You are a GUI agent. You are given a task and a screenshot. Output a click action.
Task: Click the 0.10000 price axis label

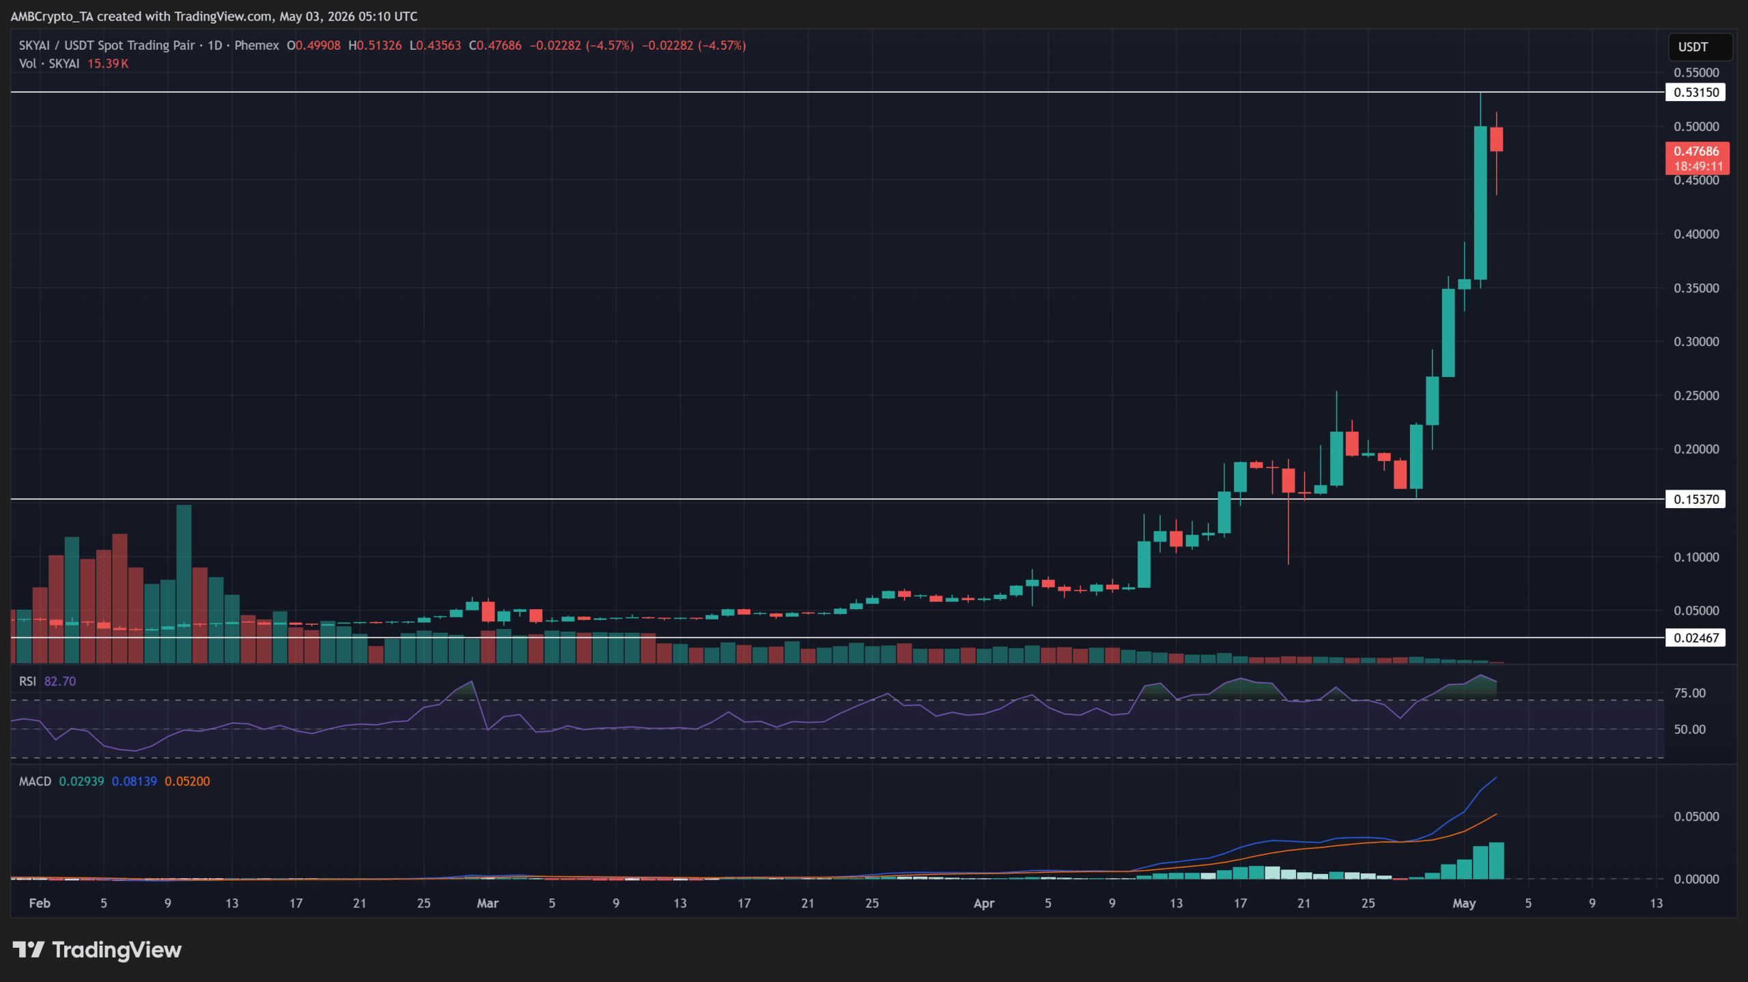[x=1696, y=557]
